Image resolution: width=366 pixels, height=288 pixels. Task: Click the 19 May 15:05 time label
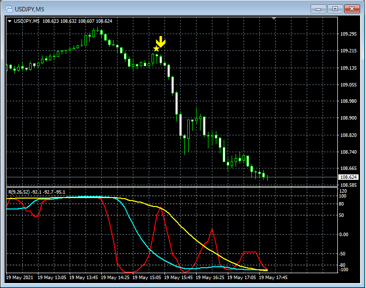[147, 278]
